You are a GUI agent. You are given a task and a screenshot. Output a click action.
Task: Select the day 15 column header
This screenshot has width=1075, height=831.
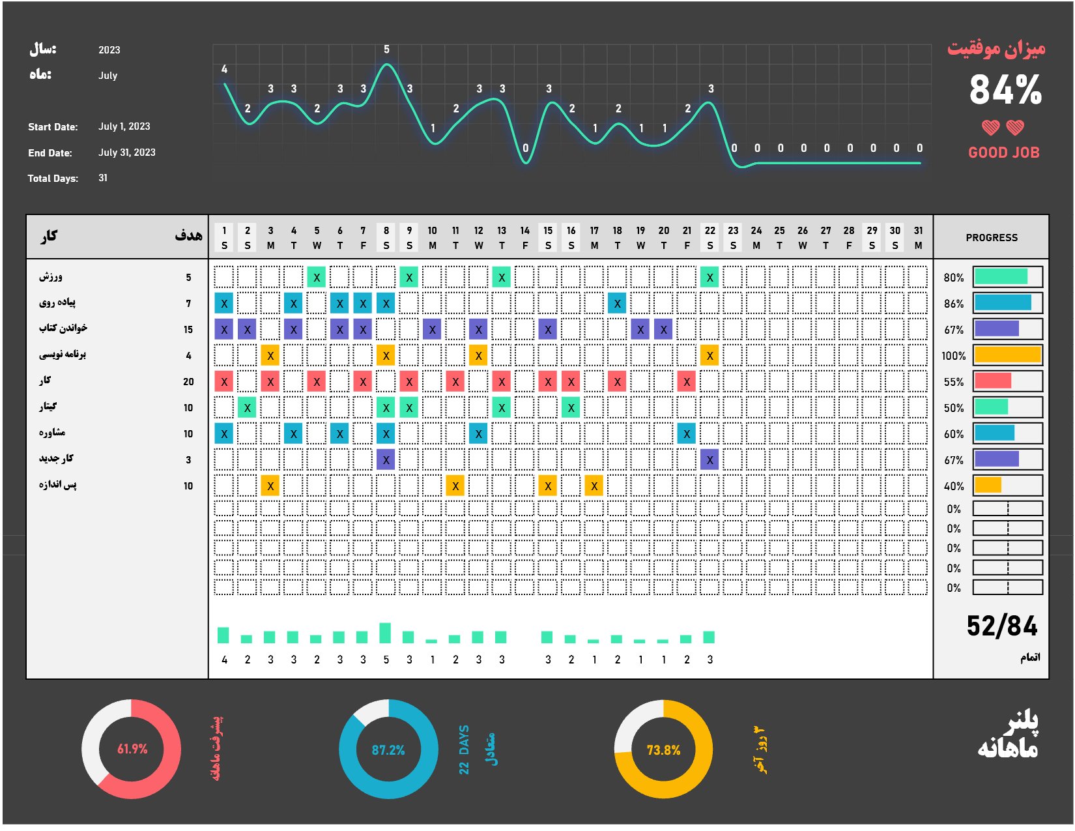[548, 238]
